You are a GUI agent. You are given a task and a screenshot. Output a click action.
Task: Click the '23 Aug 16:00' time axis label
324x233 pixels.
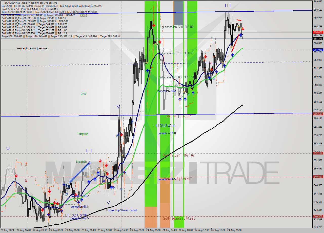pyautogui.click(x=121, y=230)
